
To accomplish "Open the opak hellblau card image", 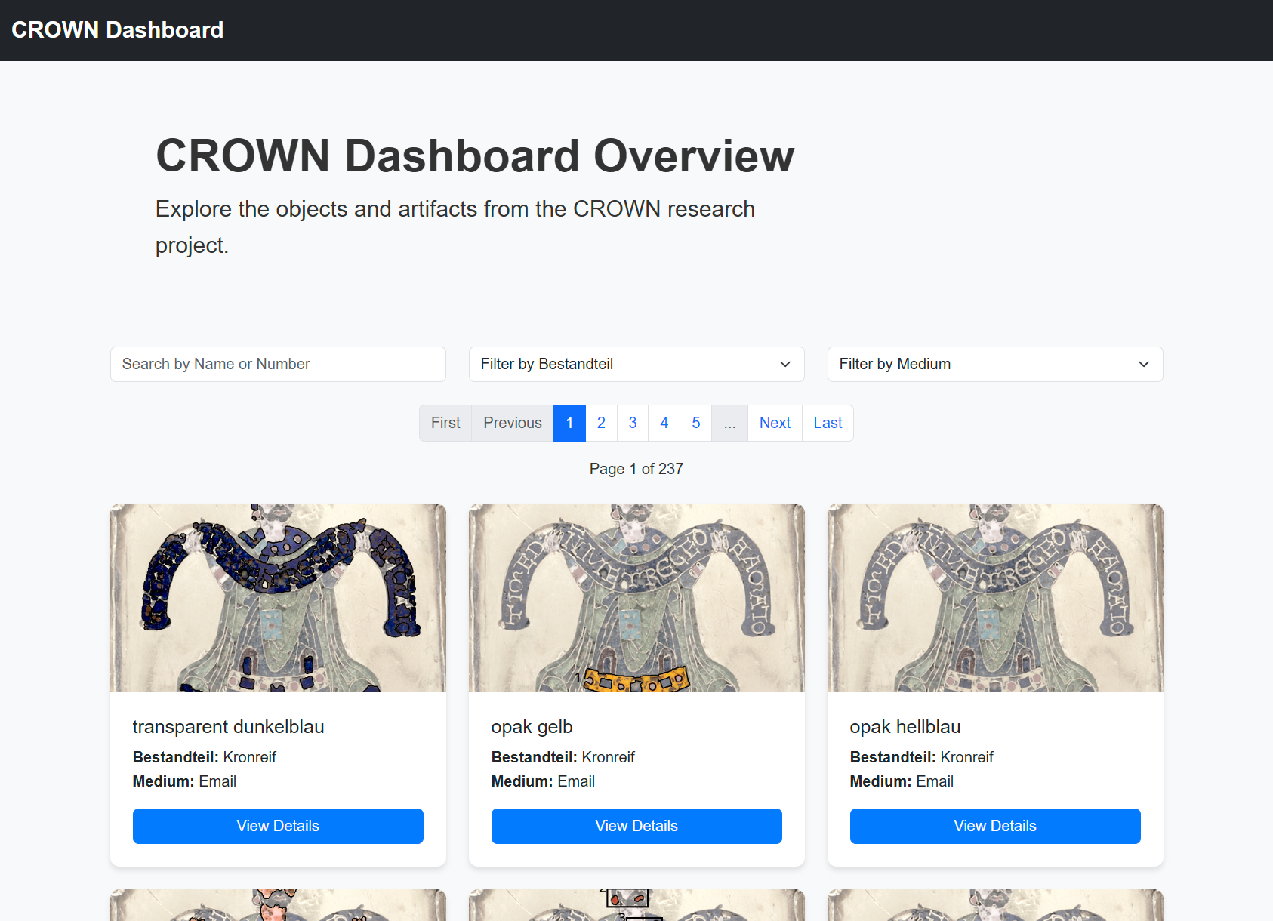I will pos(995,598).
